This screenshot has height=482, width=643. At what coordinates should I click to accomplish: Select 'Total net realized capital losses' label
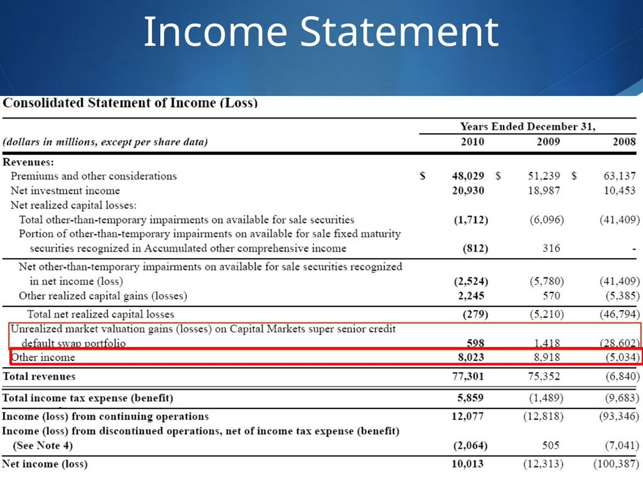[100, 314]
